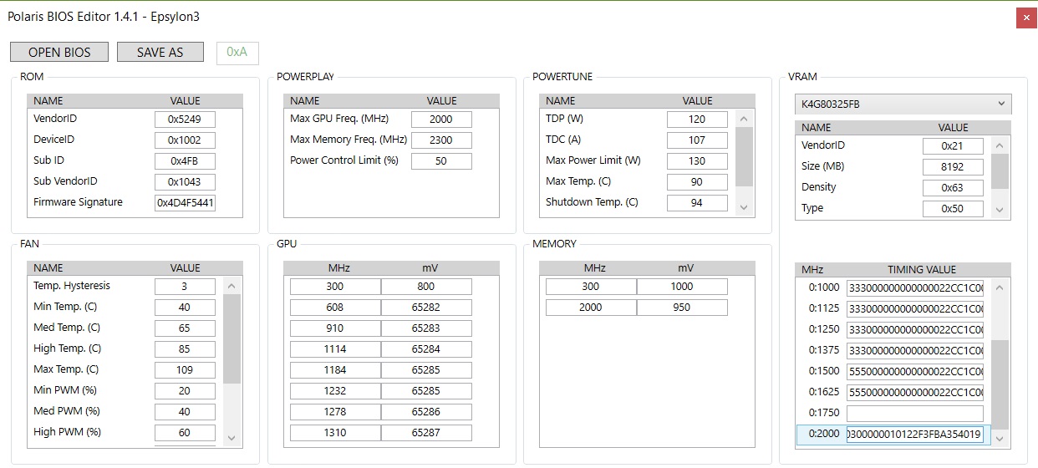Image resolution: width=1038 pixels, height=468 pixels.
Task: Select the Max Temp. (C) fan field
Action: [185, 370]
